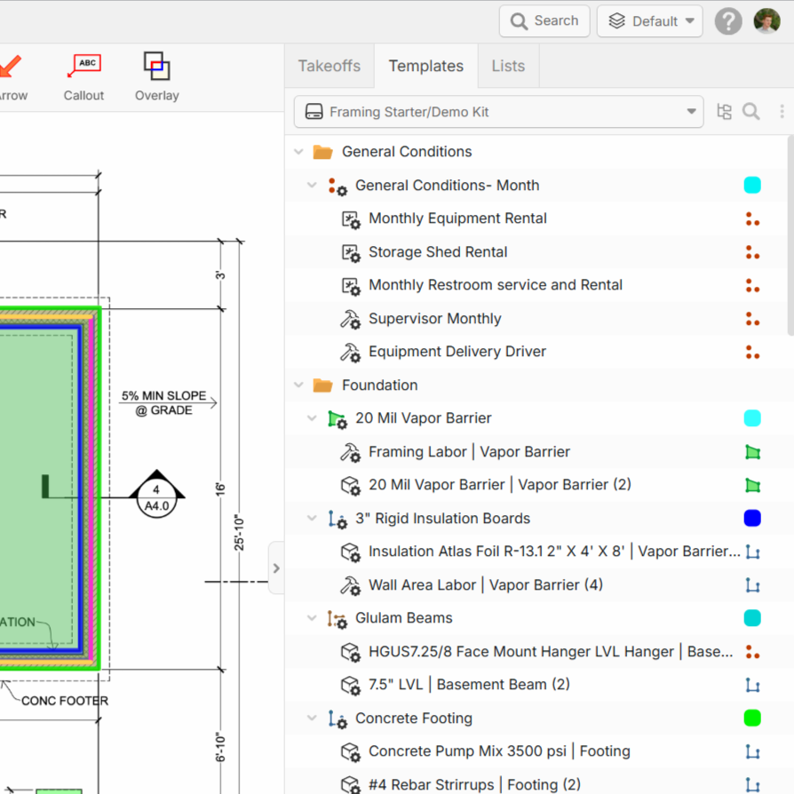Click the blue swatch for Rigid Insulation Boards
Image resolution: width=794 pixels, height=794 pixels.
click(x=752, y=519)
